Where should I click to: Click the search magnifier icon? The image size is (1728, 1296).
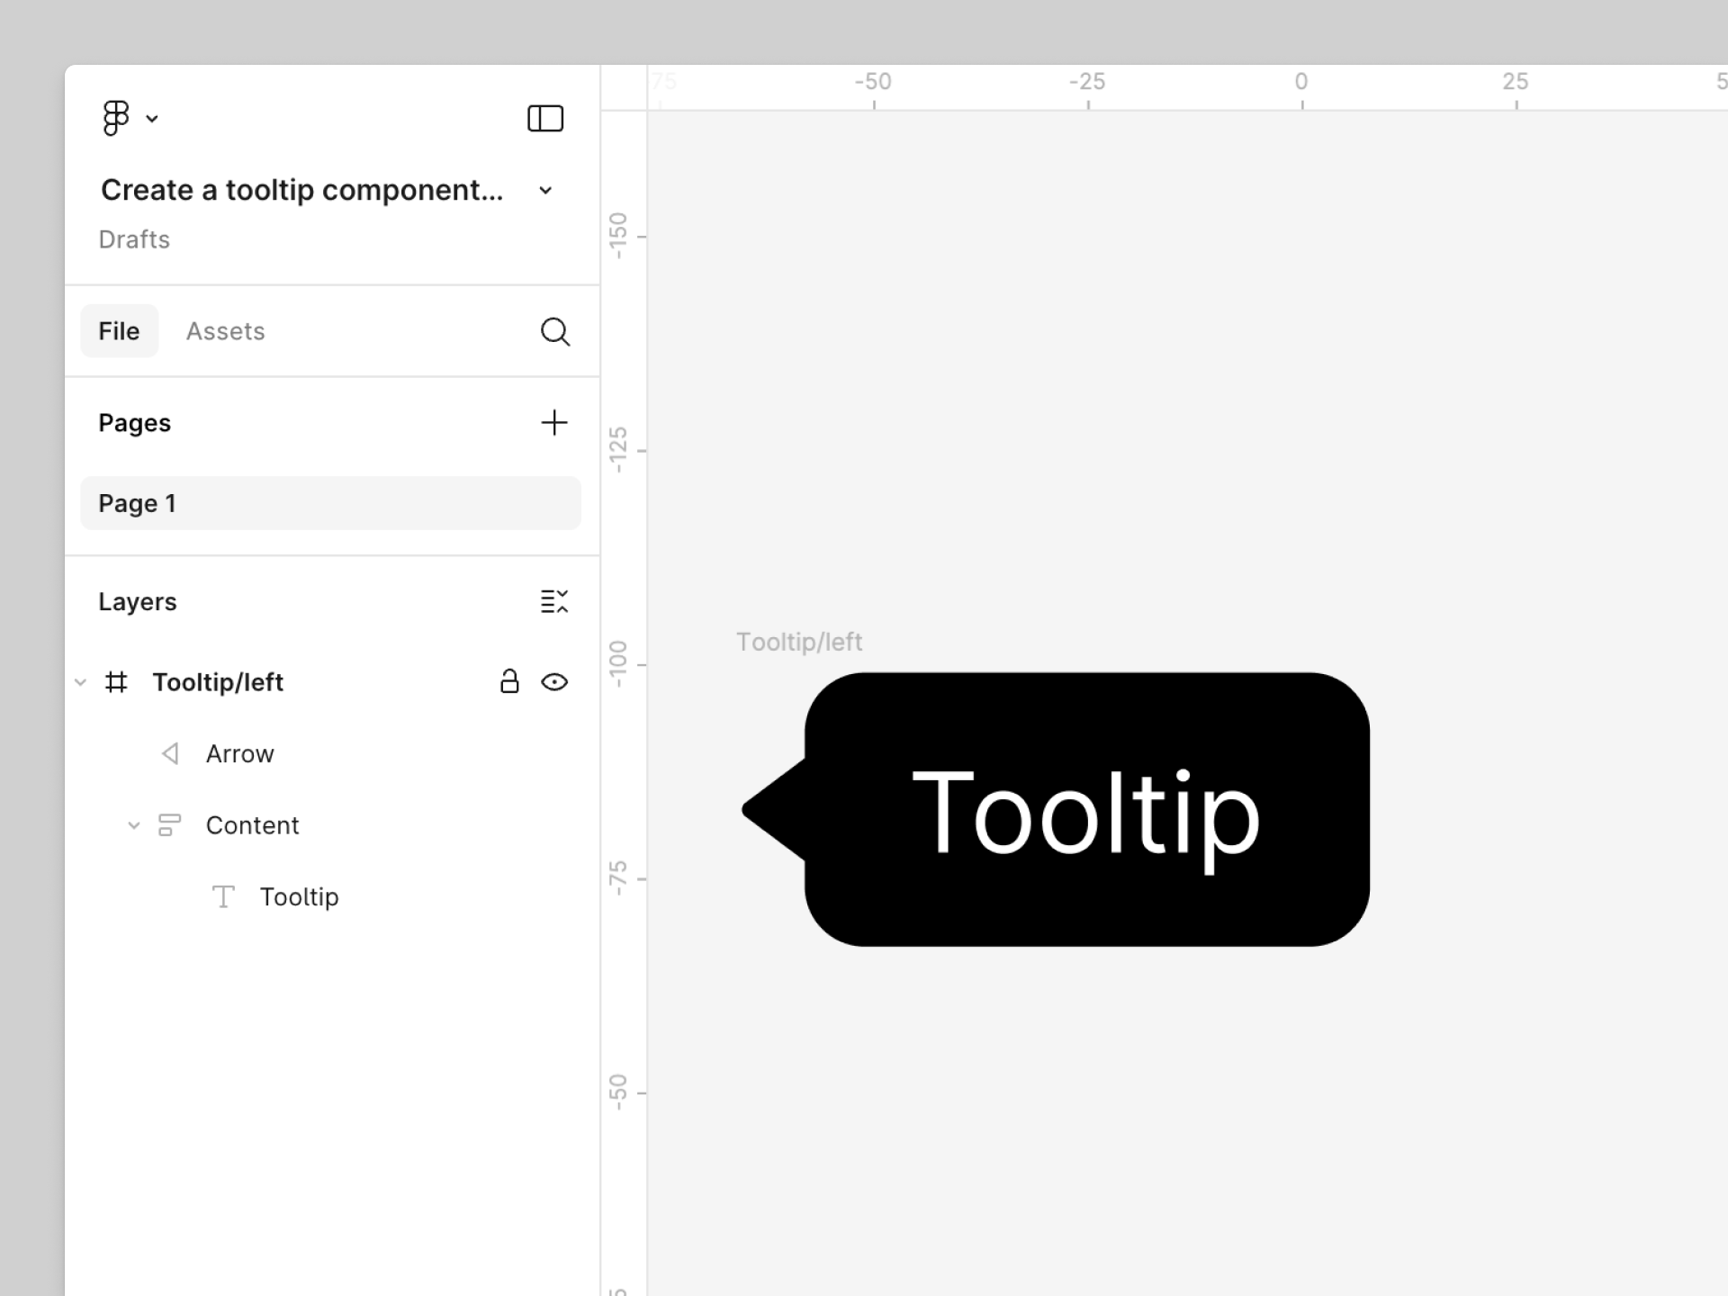pos(554,331)
